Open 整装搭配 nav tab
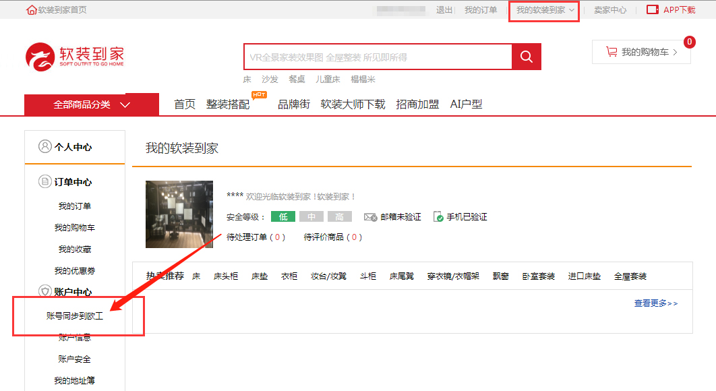The width and height of the screenshot is (716, 391). (x=228, y=104)
